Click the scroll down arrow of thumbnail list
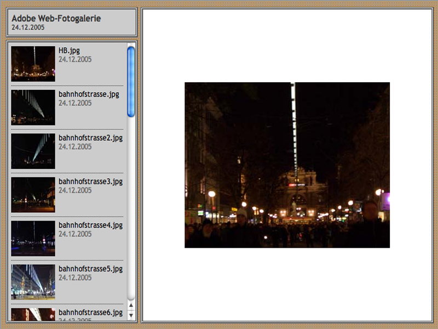 pos(131,316)
